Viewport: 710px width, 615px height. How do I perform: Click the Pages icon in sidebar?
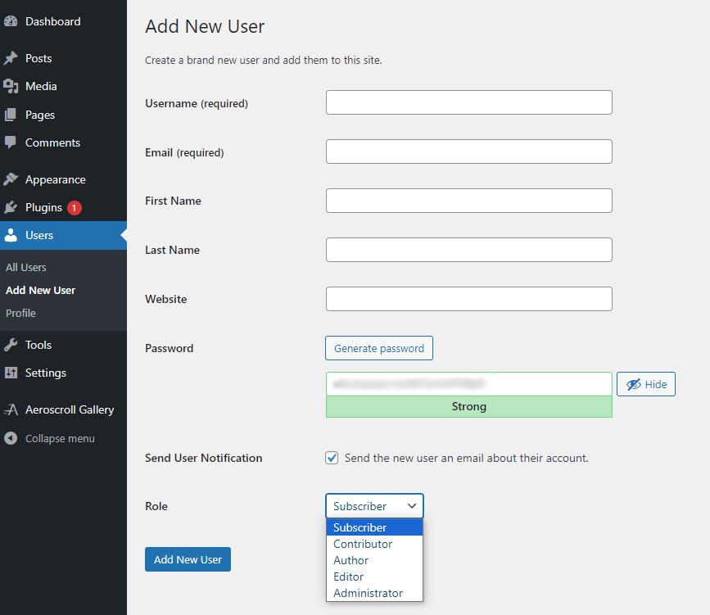tap(11, 115)
